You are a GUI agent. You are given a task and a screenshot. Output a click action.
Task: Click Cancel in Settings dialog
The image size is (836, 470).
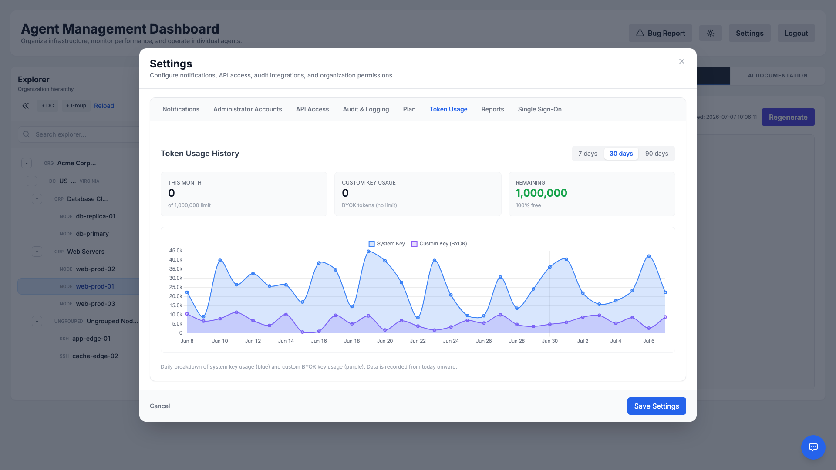(x=160, y=406)
